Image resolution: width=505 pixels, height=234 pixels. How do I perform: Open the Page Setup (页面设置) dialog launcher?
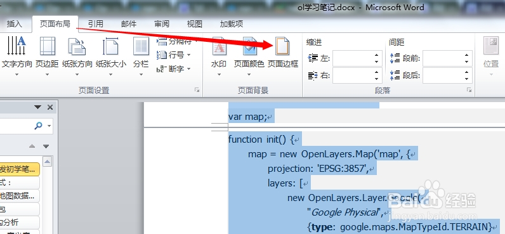pyautogui.click(x=197, y=90)
